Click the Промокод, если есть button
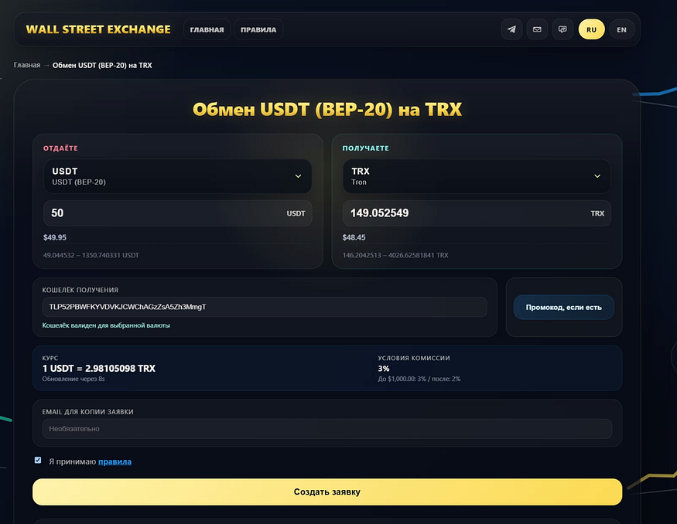677x524 pixels. pos(563,307)
